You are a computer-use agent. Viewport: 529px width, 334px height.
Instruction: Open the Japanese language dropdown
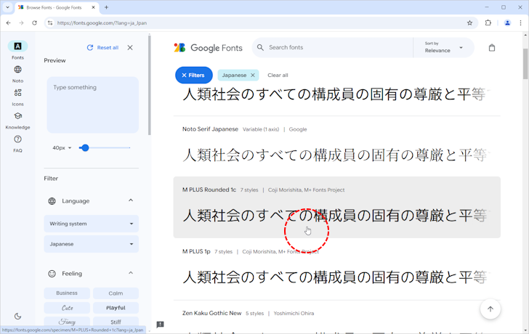91,244
